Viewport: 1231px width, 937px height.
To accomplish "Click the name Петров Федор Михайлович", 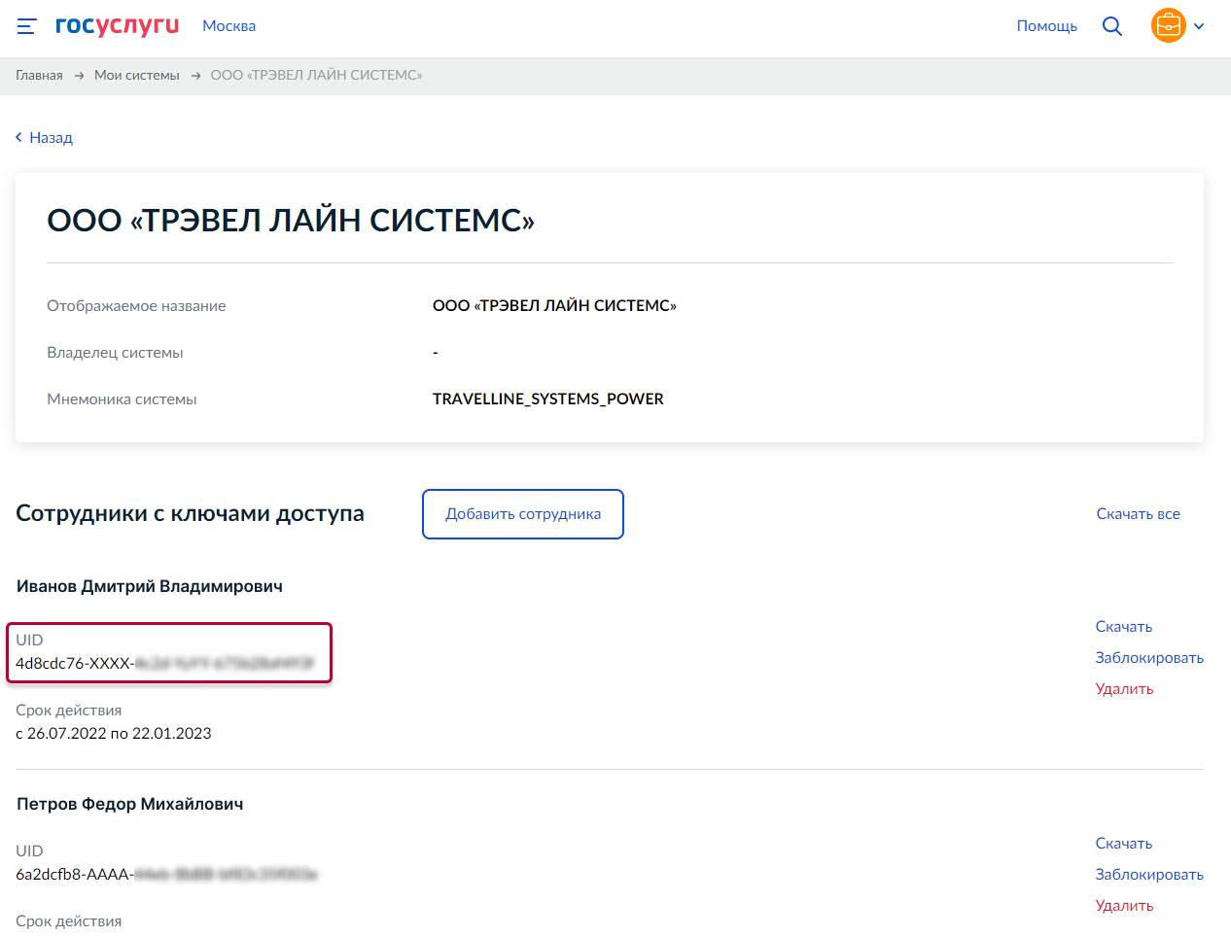I will [130, 804].
